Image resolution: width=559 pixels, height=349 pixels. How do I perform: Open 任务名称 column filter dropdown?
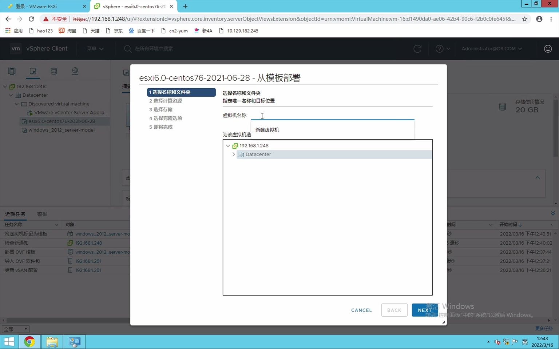[57, 225]
